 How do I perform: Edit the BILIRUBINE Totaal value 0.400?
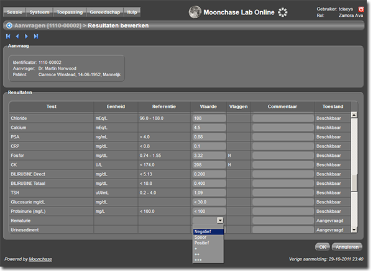(209, 184)
